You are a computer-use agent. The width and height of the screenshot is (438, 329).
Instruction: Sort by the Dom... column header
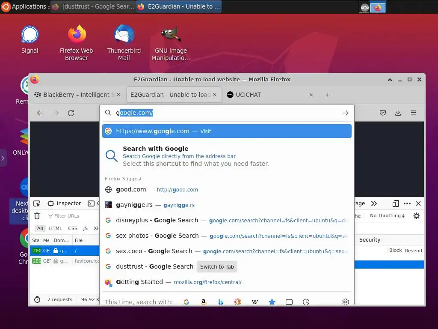pos(62,240)
